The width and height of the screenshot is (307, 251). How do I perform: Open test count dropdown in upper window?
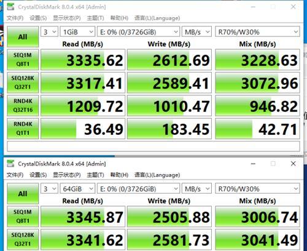49,32
